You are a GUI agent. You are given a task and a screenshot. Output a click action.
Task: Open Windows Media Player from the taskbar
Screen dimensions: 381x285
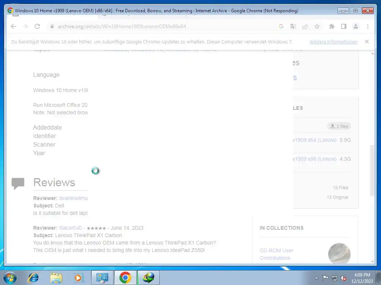click(x=79, y=278)
